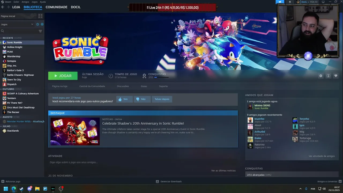Open the Amigos menu

[x=25, y=2]
